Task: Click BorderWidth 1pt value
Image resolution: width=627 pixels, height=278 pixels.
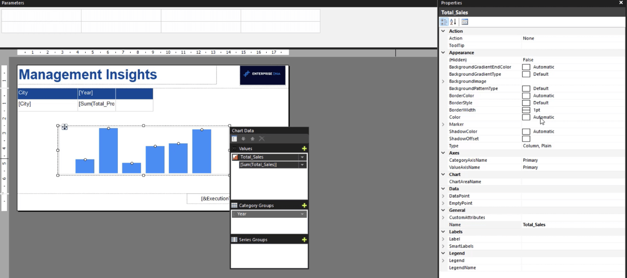Action: [x=536, y=110]
